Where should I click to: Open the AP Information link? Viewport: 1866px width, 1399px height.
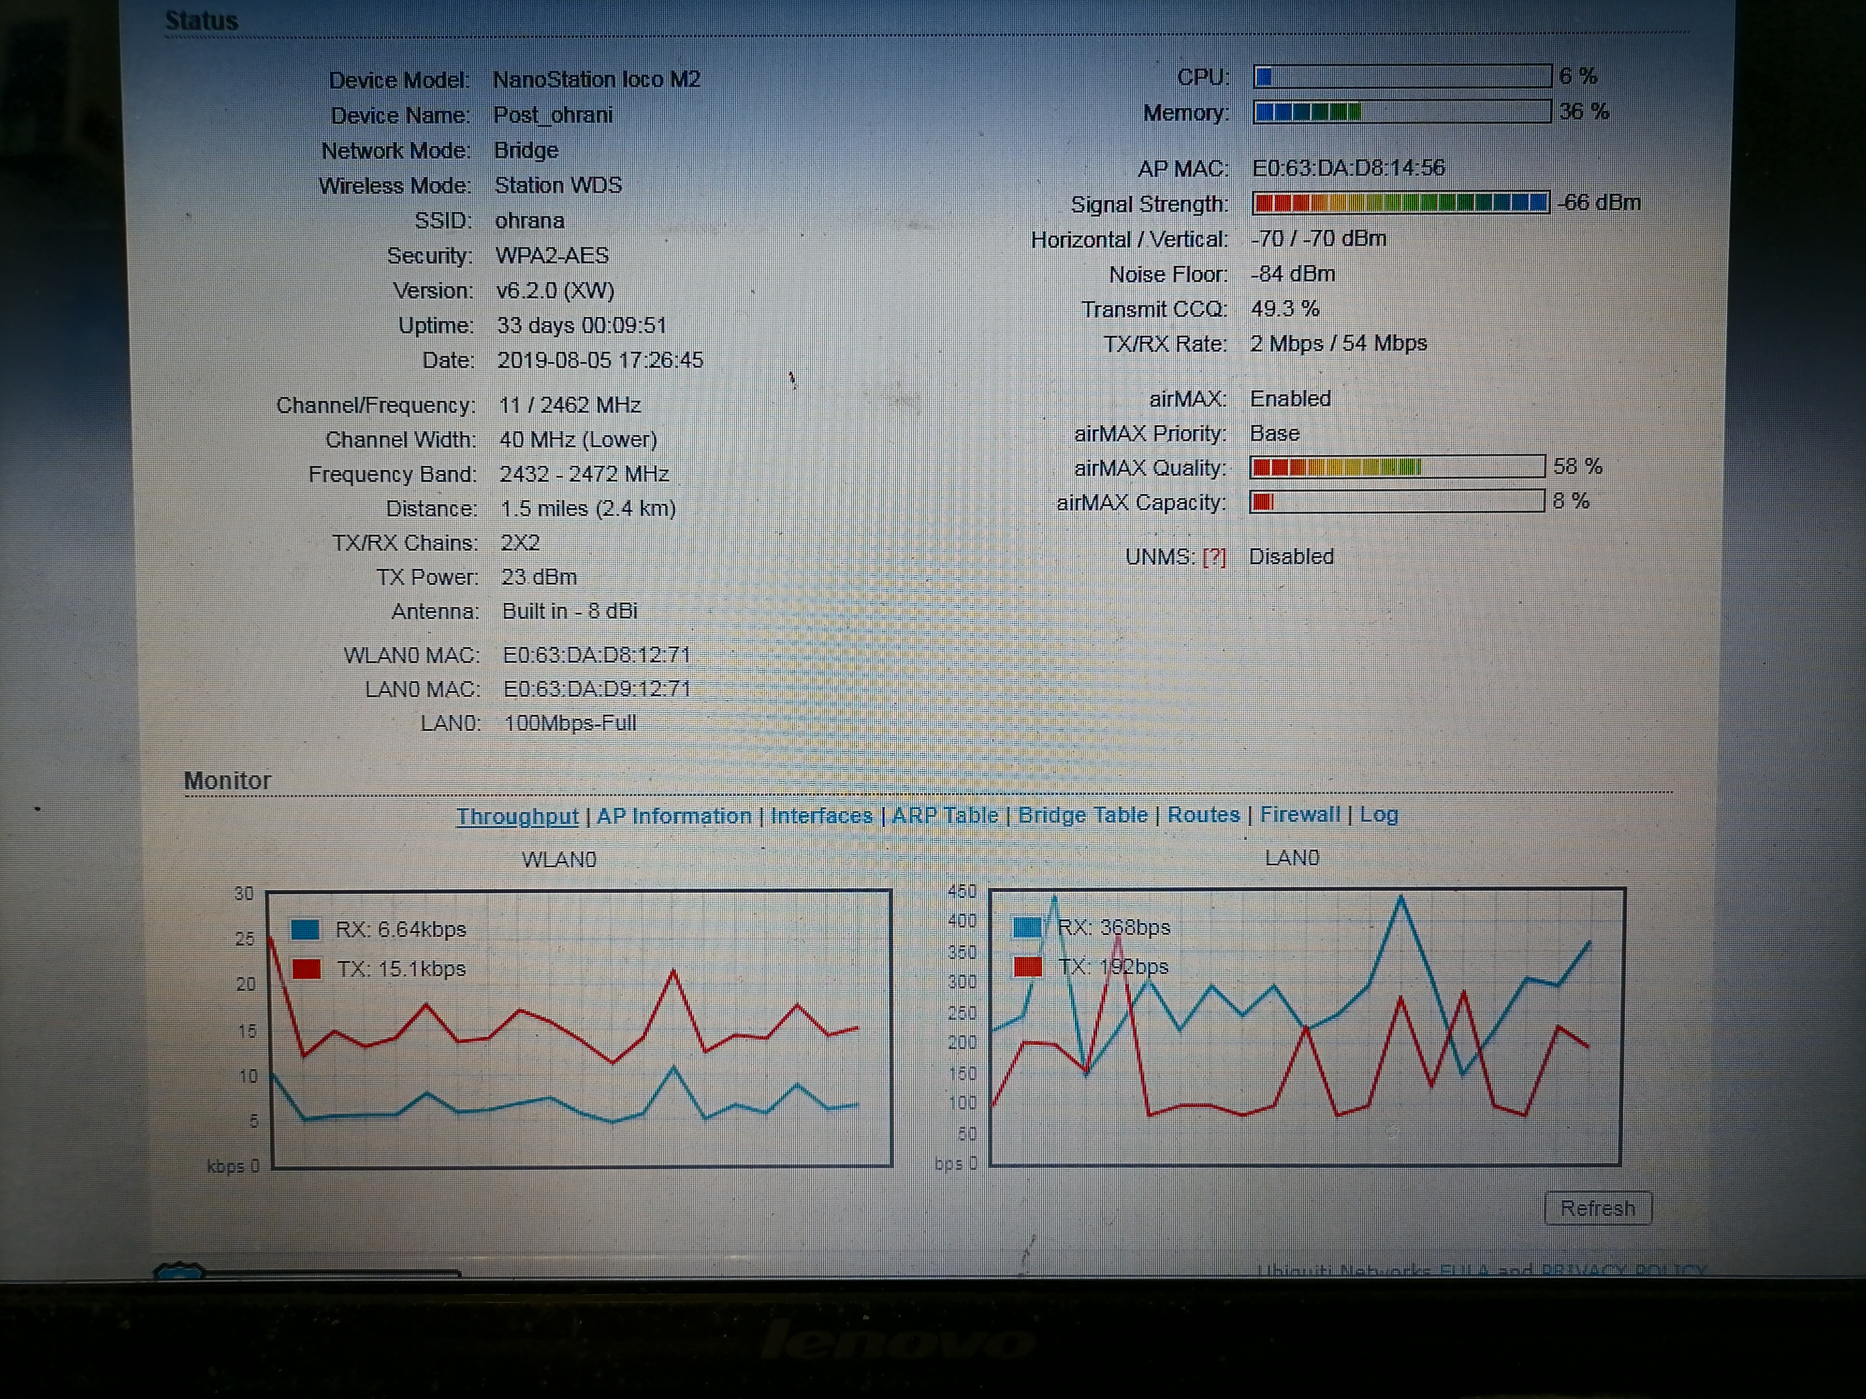point(674,816)
